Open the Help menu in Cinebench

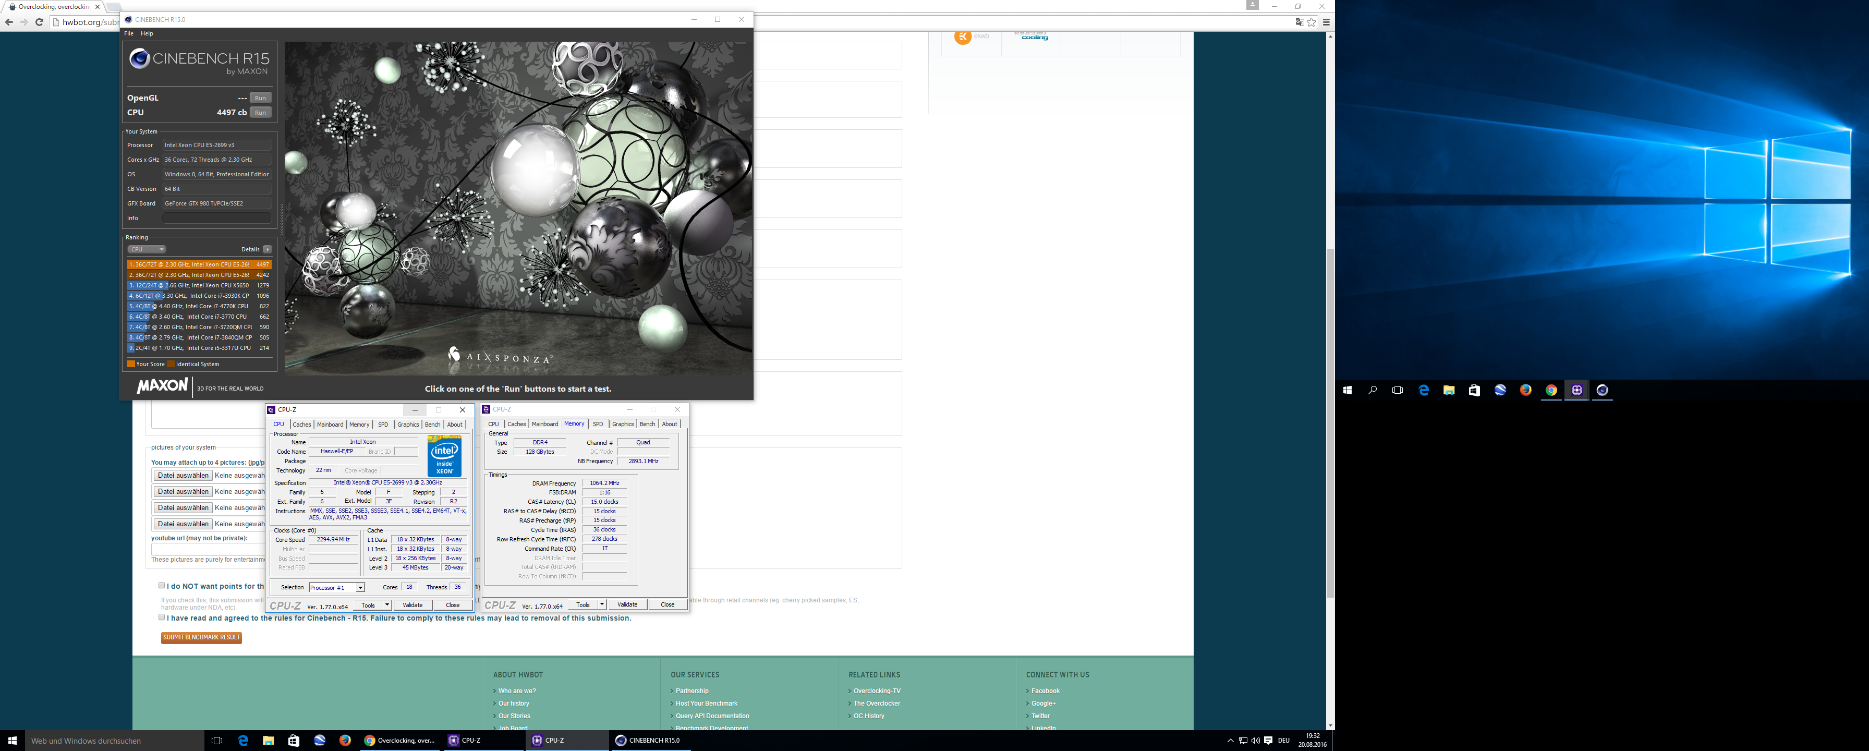pos(147,33)
